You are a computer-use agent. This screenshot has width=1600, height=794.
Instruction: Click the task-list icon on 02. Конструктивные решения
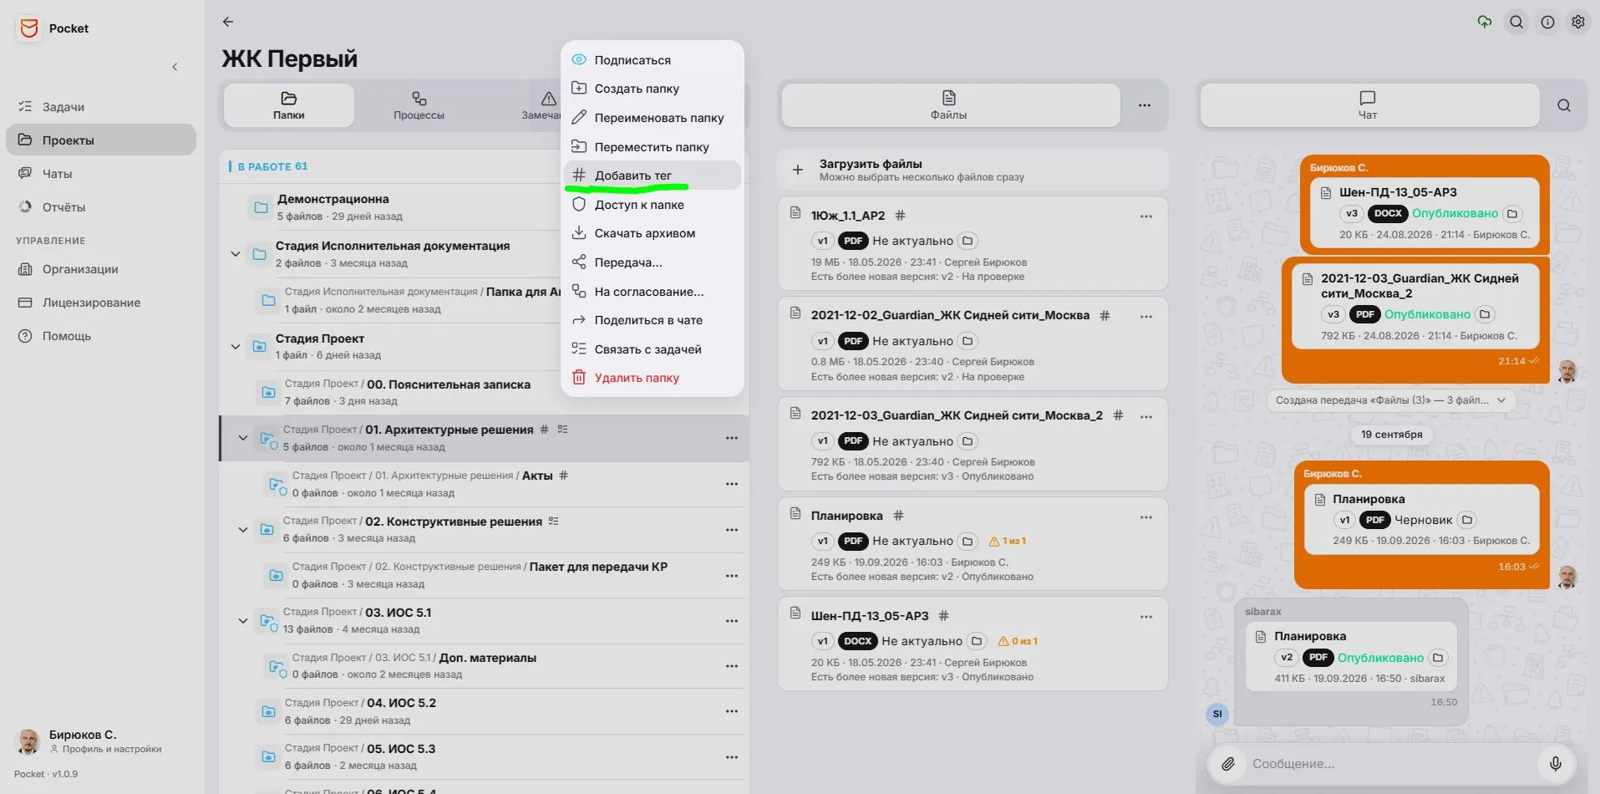click(554, 522)
